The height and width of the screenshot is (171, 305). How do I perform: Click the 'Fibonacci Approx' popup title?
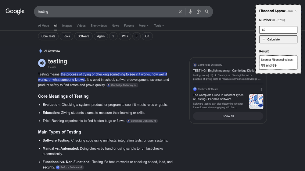pyautogui.click(x=272, y=11)
